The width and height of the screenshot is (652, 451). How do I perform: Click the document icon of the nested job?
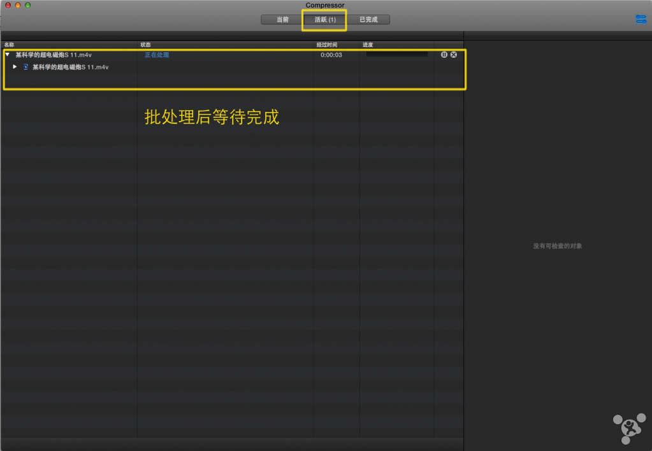(26, 67)
